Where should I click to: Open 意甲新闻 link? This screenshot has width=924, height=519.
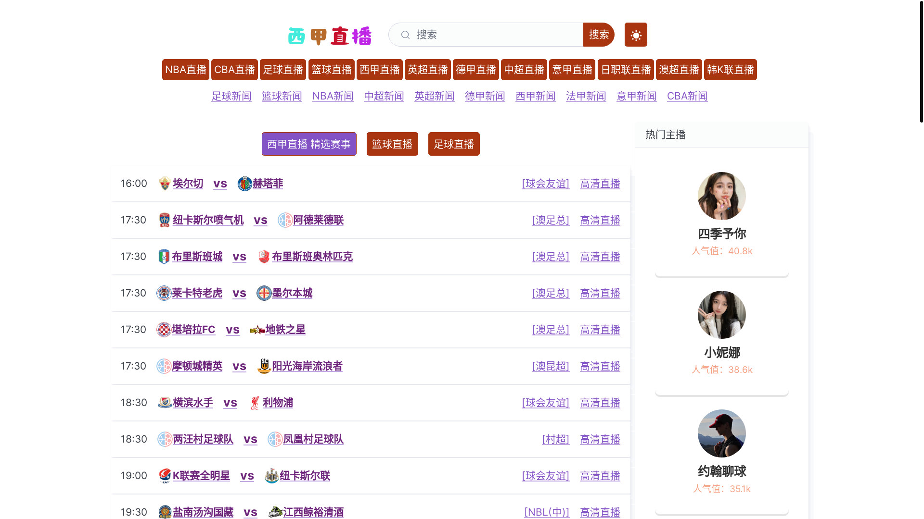[637, 96]
